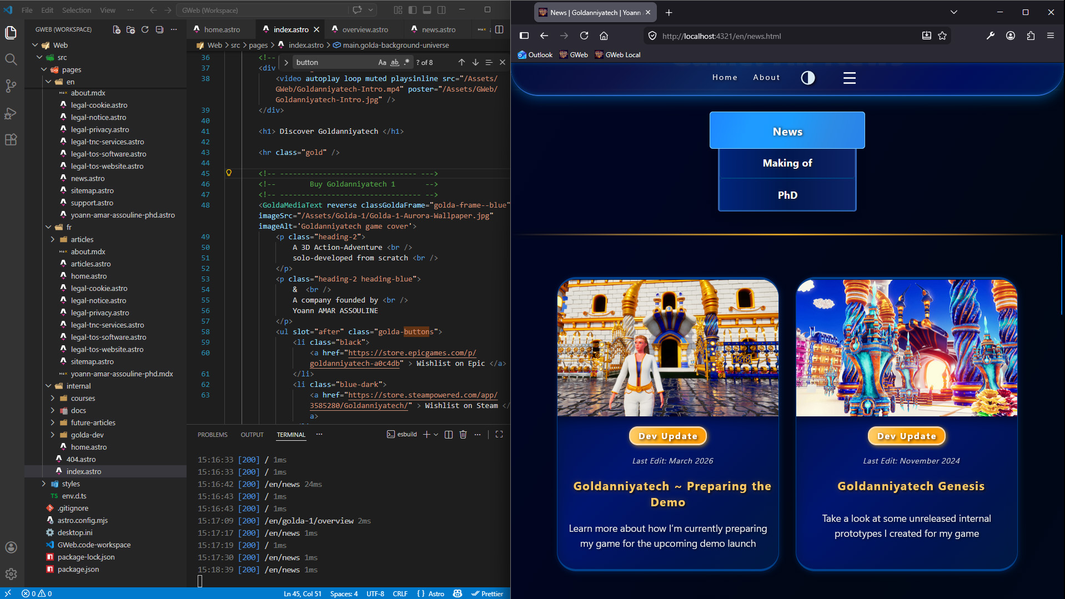This screenshot has height=599, width=1065.
Task: Go to next find match
Action: (475, 62)
